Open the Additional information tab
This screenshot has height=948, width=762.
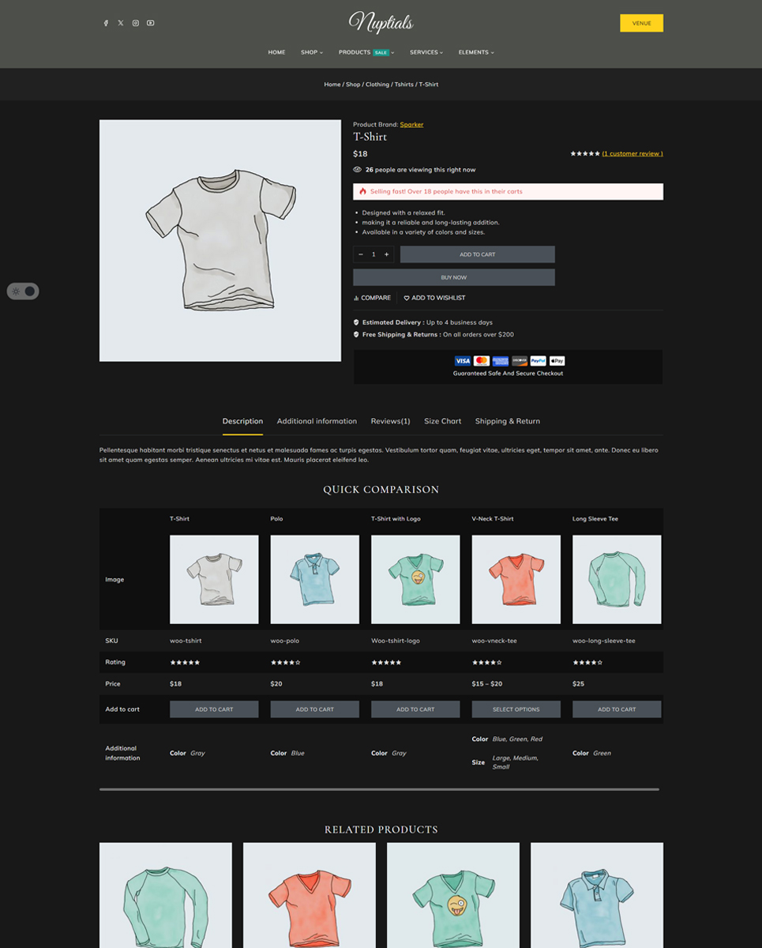pos(317,421)
